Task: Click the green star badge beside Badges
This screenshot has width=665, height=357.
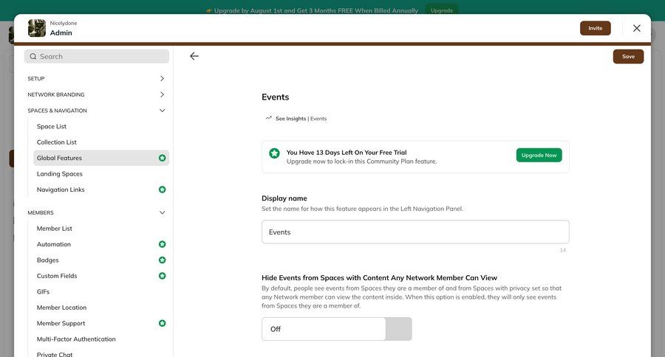Action: click(162, 260)
